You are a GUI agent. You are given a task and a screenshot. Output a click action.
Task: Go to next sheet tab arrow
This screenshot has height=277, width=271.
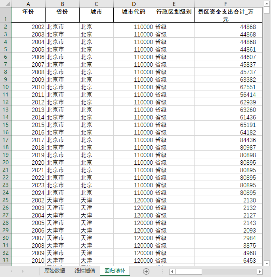tap(23, 271)
